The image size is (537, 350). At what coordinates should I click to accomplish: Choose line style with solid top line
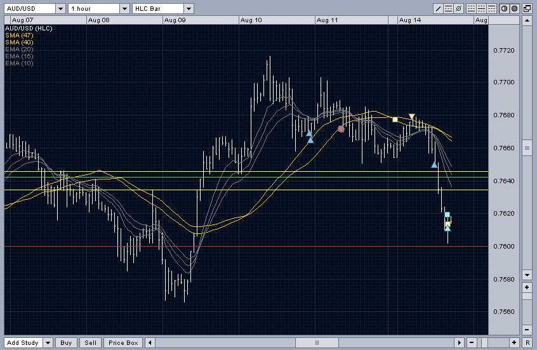[491, 8]
